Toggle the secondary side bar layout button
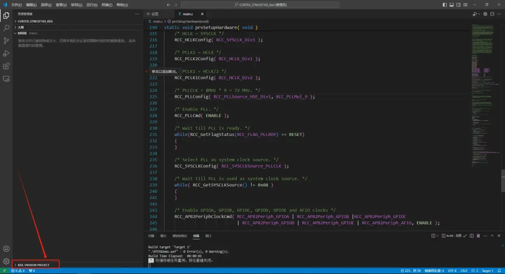This screenshot has height=274, width=505. (458, 5)
